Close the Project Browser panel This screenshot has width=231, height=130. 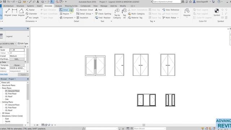[28, 79]
